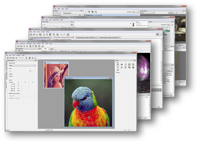Image resolution: width=197 pixels, height=141 pixels.
Task: Click the refresh circle icon in PVRShaman toolbar
Action: pyautogui.click(x=27, y=46)
